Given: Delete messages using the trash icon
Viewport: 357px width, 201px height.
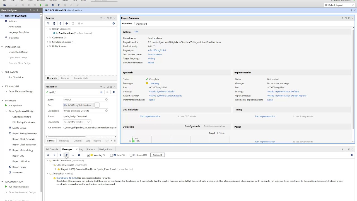Looking at the screenshot, I should coord(79,155).
